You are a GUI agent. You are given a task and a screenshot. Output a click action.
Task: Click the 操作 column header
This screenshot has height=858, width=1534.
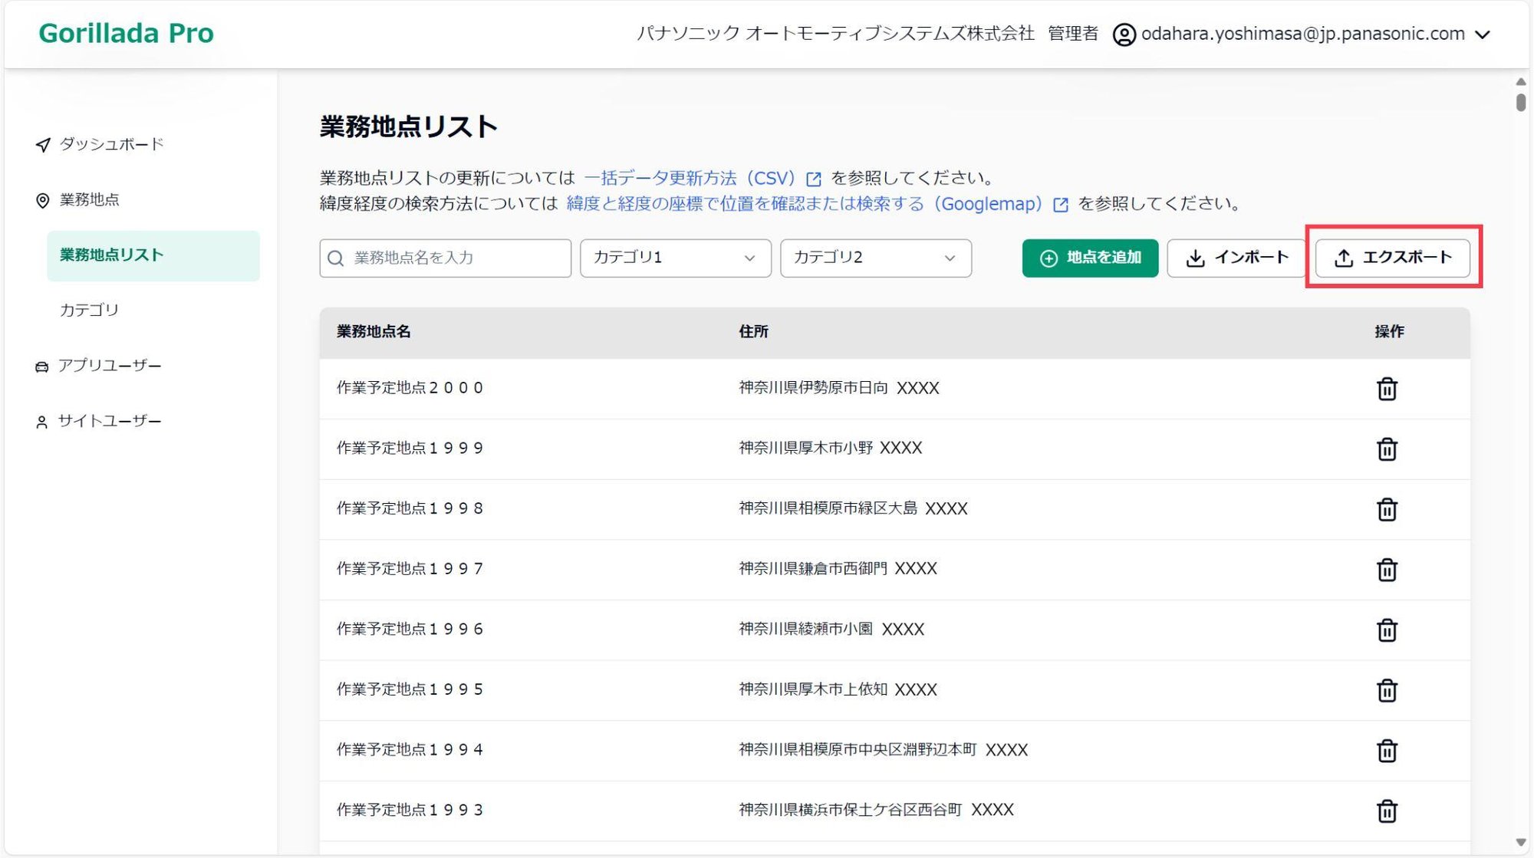(x=1389, y=331)
